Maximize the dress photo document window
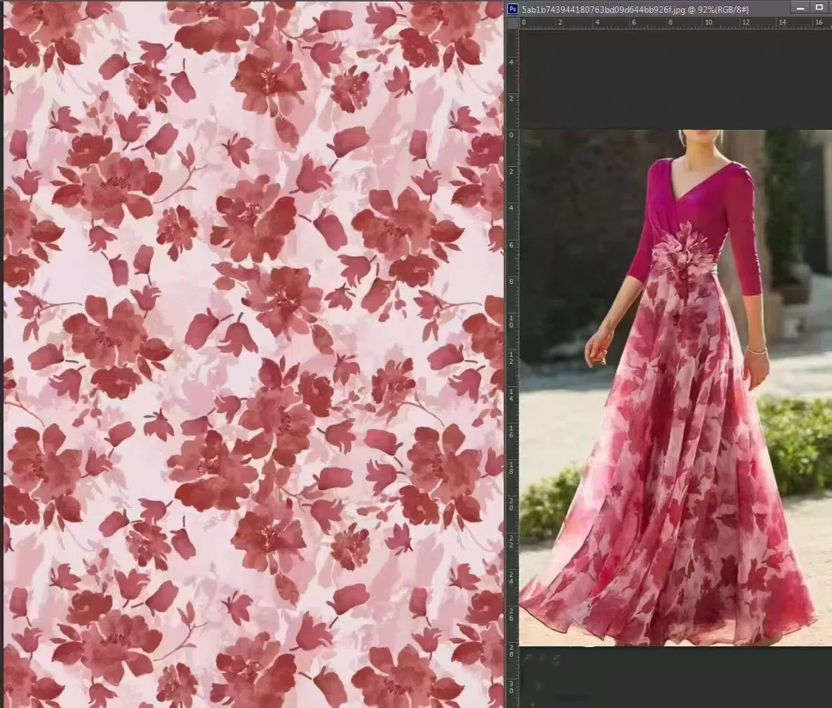The image size is (832, 708). [x=819, y=8]
